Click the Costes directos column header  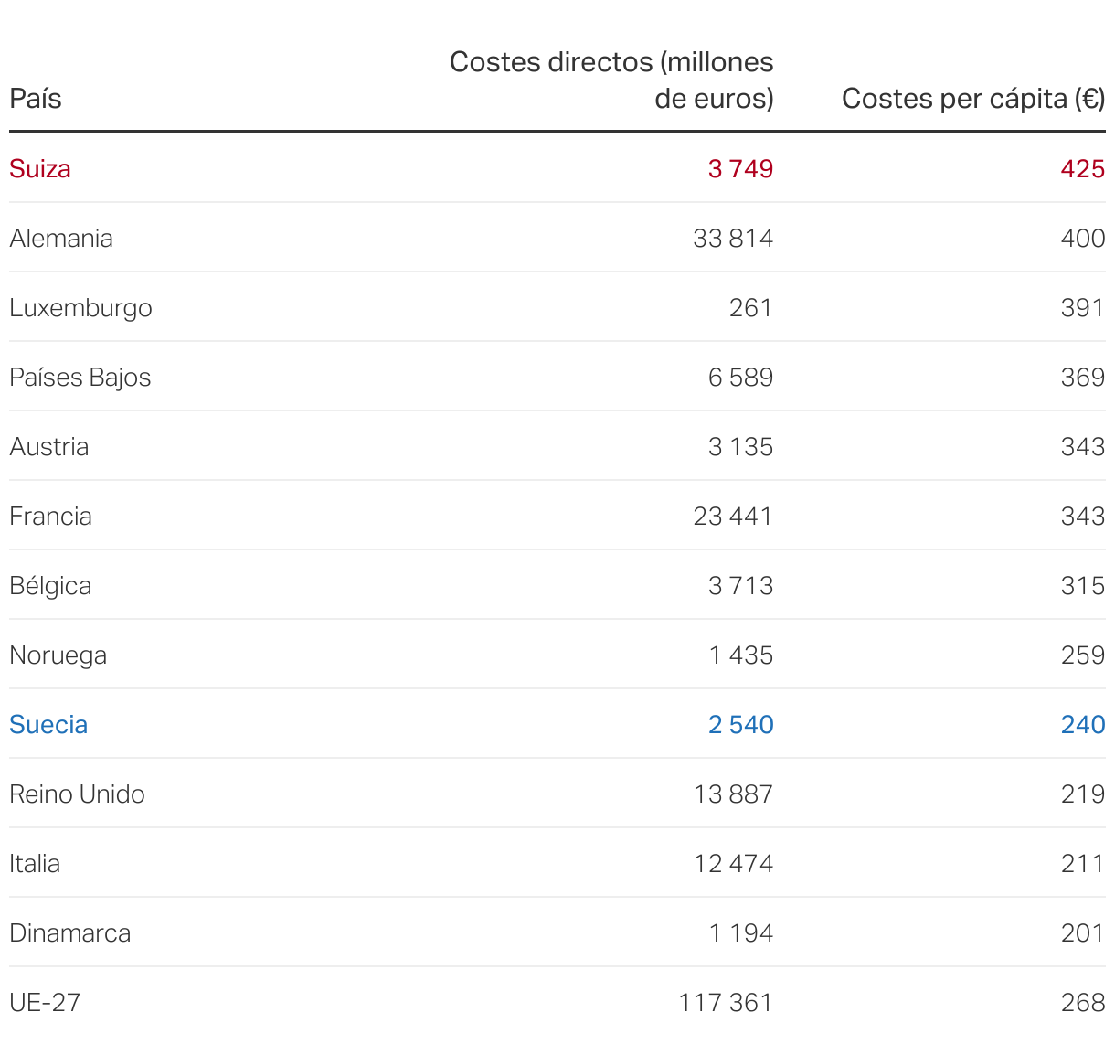pos(611,80)
